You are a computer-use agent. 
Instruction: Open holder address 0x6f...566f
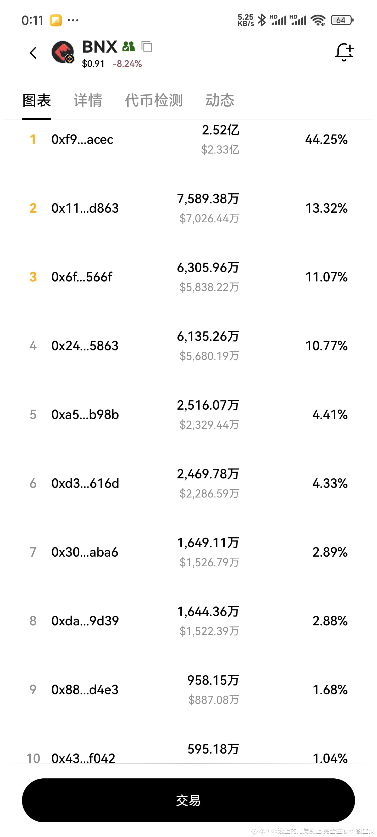82,277
